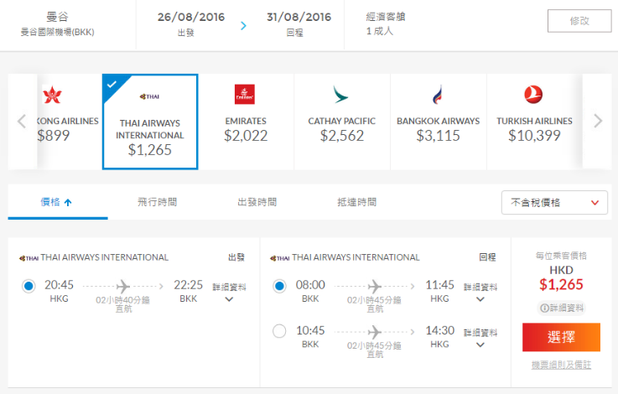Image resolution: width=618 pixels, height=394 pixels.
Task: Select the 10:45 BKK return flight
Action: point(279,331)
